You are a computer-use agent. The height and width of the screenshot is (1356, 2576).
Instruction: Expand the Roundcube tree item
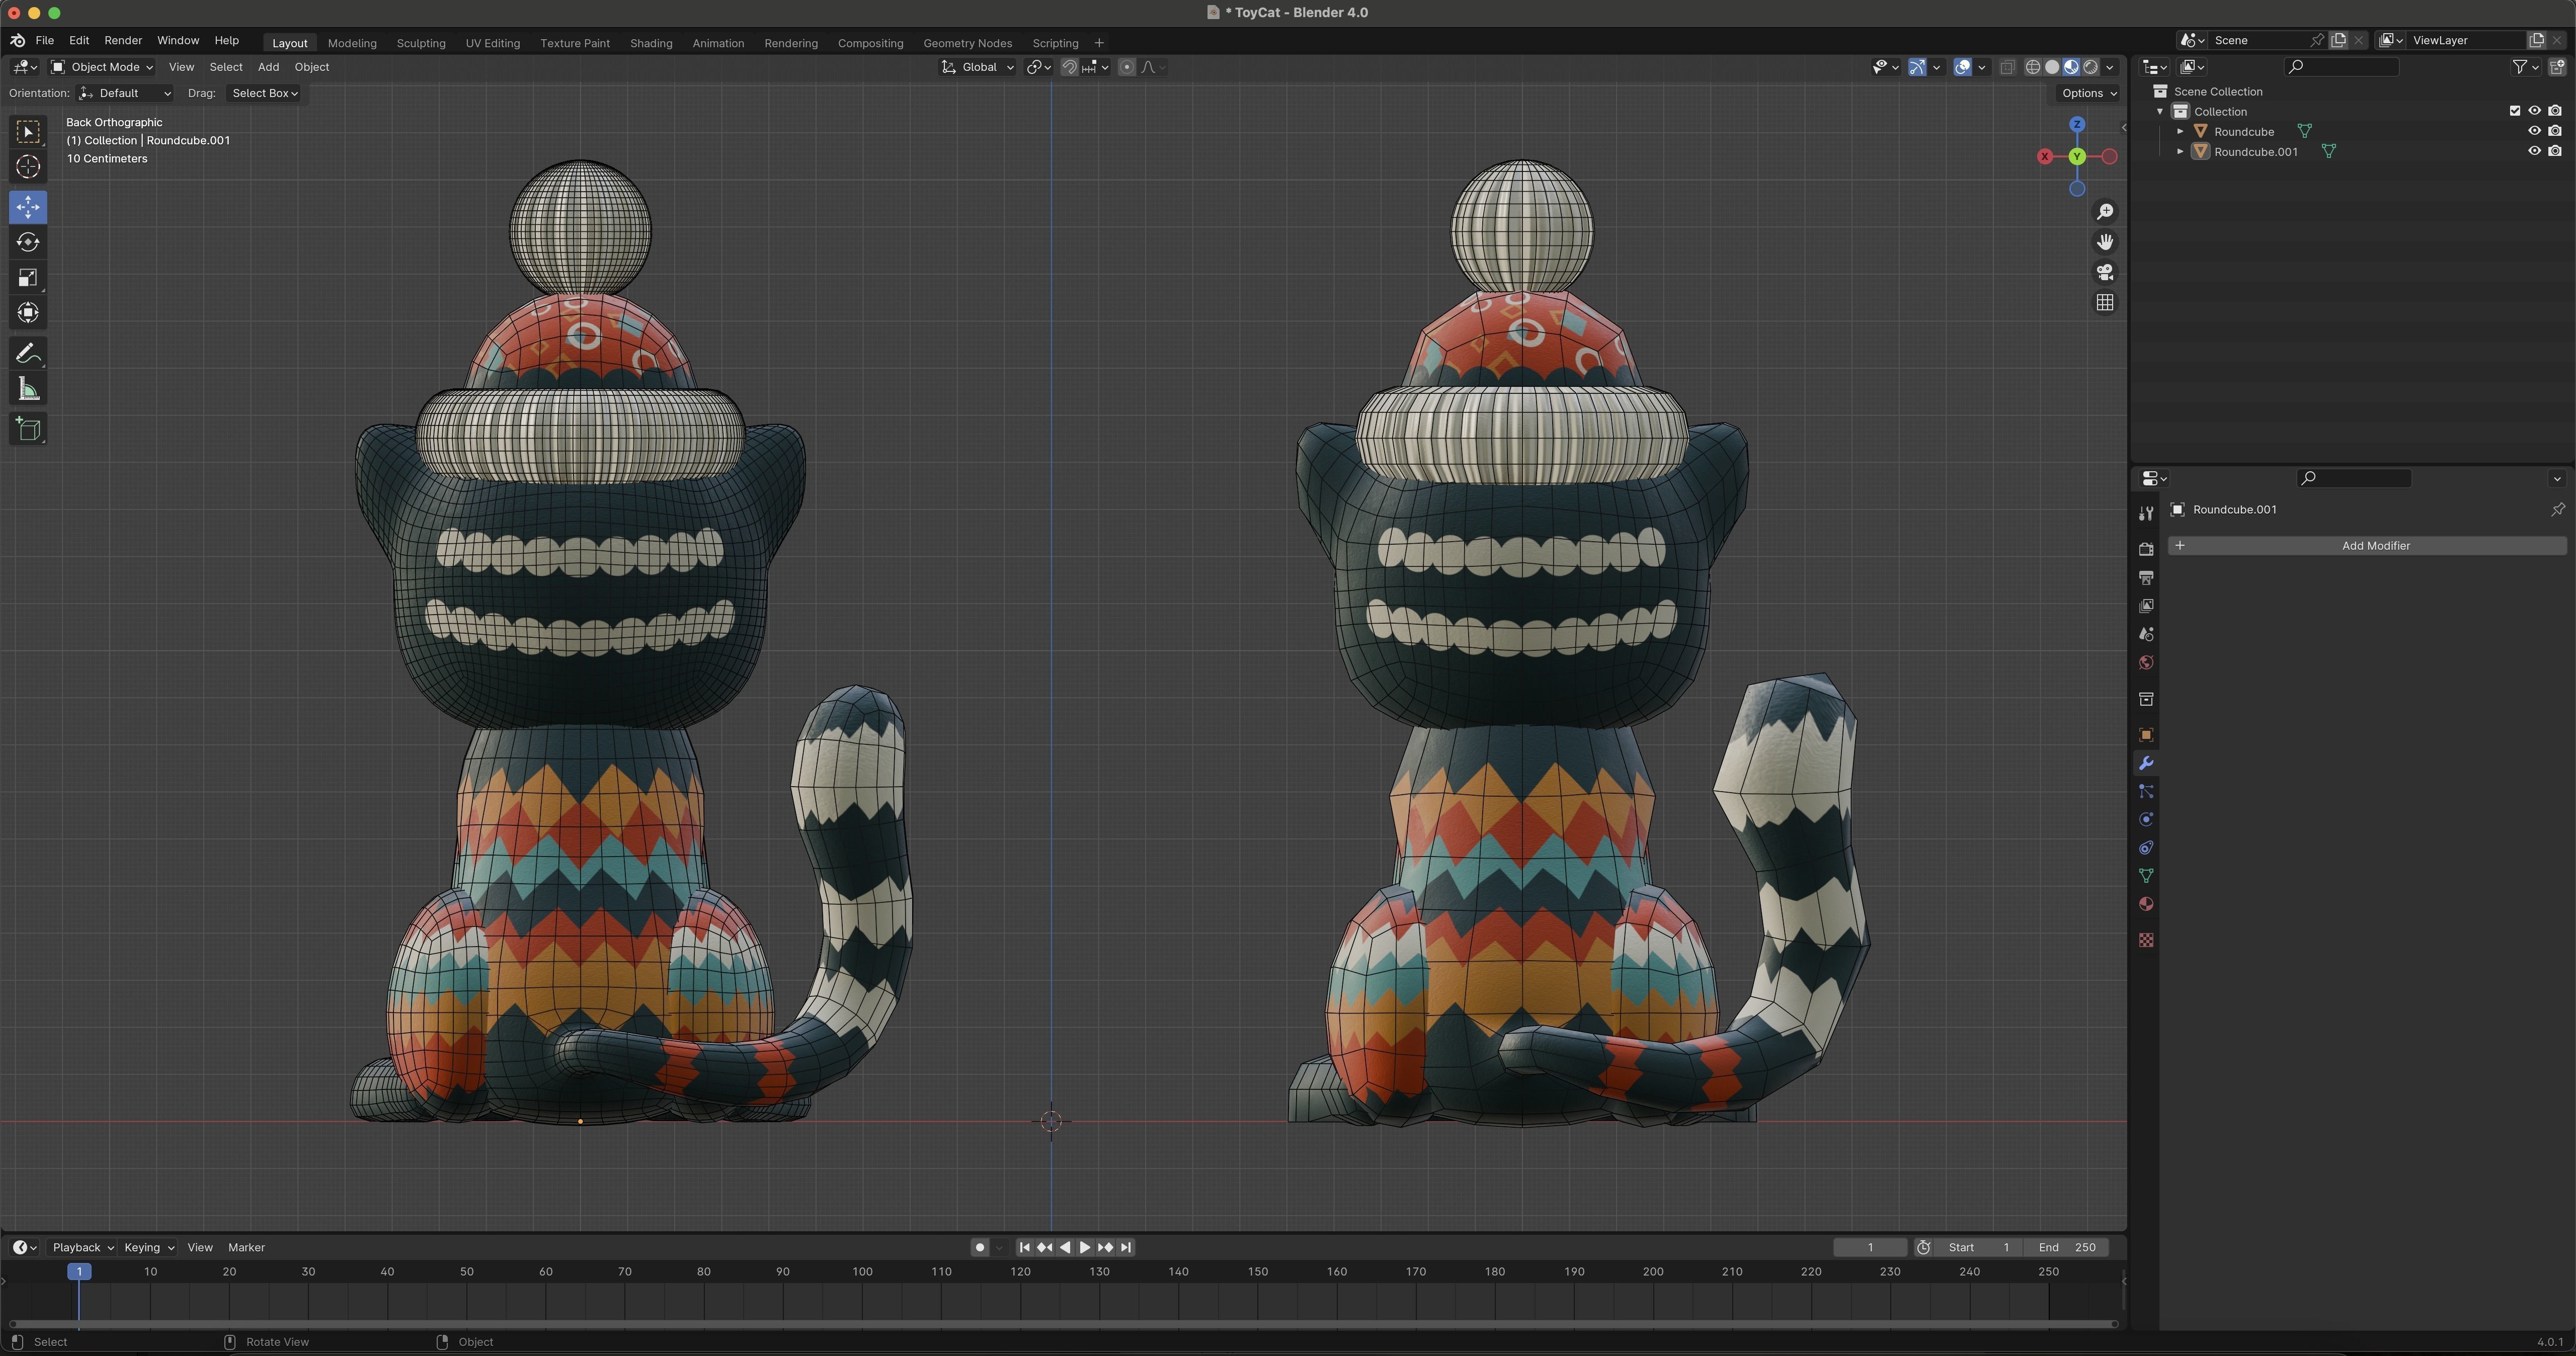pyautogui.click(x=2180, y=131)
